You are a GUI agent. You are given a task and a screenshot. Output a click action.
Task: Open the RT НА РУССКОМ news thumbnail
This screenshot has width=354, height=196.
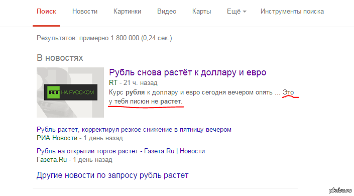pos(70,92)
